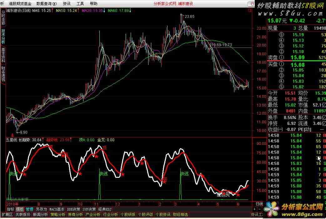Click the small red square icon above the price axis
Screen dimensions: 326x219
pos(250,10)
